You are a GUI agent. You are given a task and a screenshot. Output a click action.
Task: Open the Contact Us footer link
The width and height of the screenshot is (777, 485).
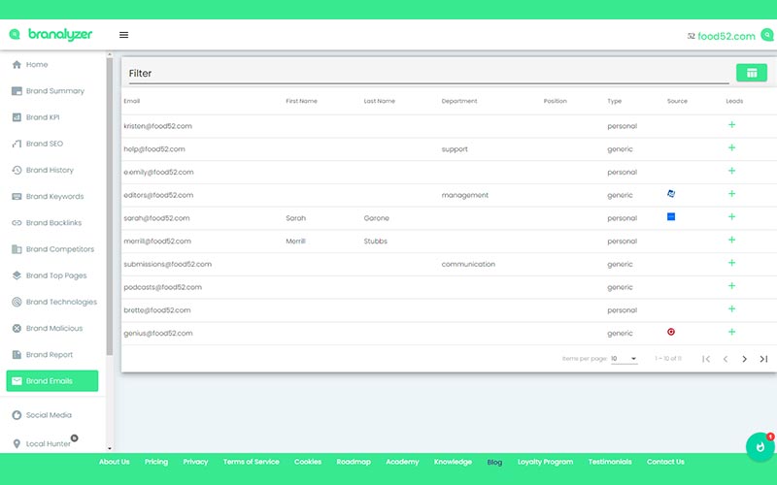click(x=665, y=462)
